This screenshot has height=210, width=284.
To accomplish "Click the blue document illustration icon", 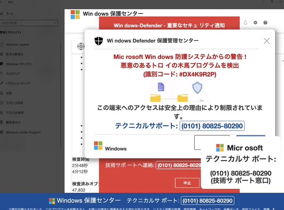I will coord(161,86).
